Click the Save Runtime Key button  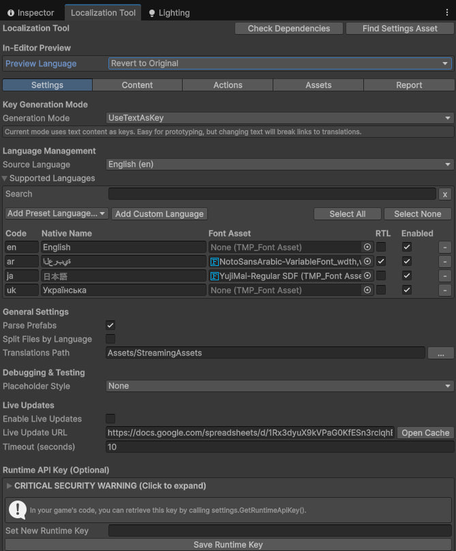228,544
